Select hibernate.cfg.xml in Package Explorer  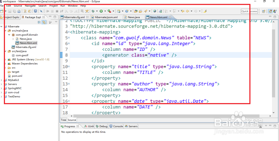click(26, 47)
